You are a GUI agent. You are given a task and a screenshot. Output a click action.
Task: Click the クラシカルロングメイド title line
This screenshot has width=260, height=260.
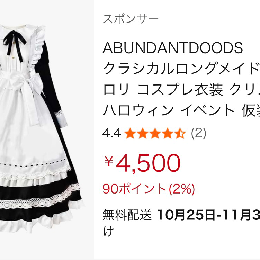pos(181,69)
